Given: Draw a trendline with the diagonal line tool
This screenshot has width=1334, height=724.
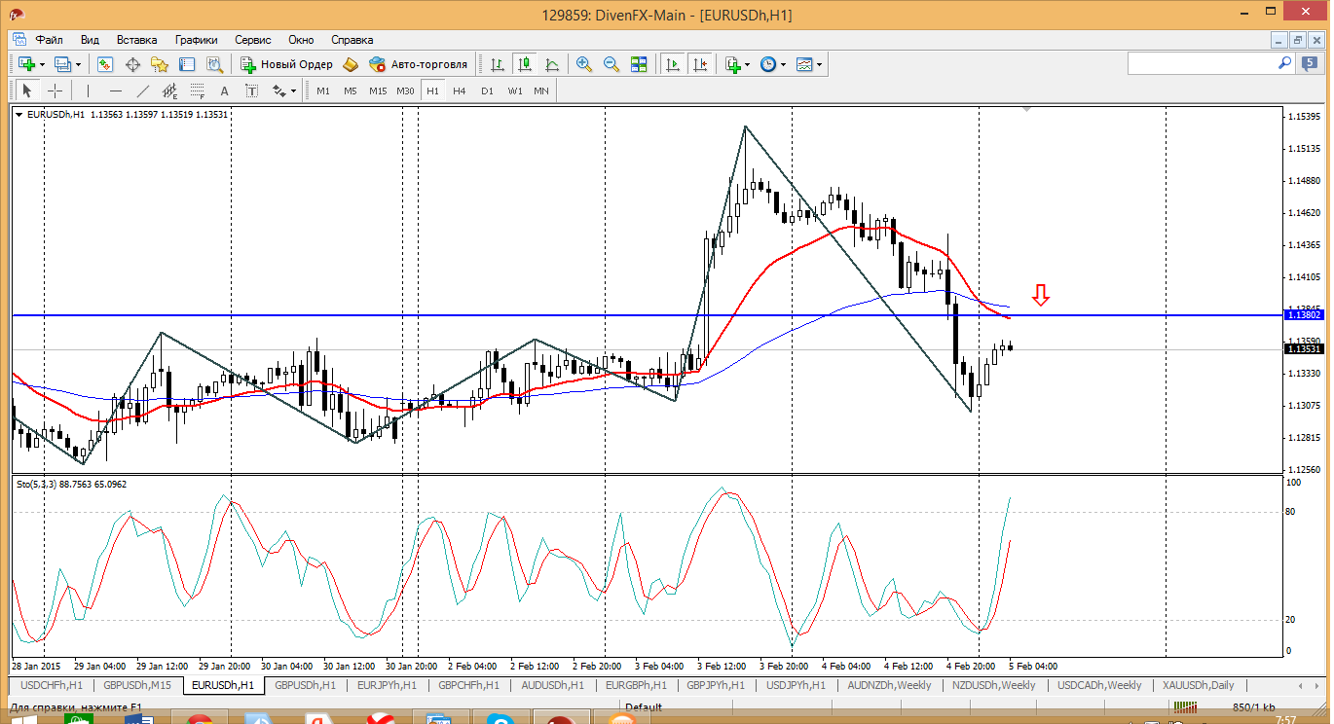Looking at the screenshot, I should point(143,90).
